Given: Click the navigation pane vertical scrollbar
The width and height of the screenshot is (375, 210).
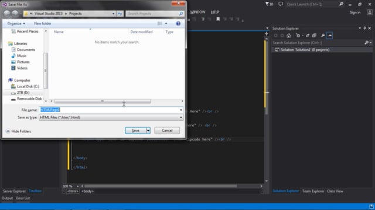Looking at the screenshot, I should [46, 71].
